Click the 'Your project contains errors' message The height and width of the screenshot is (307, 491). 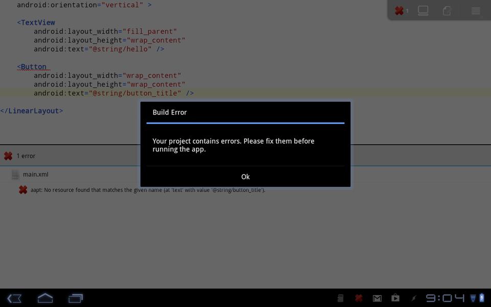click(233, 145)
